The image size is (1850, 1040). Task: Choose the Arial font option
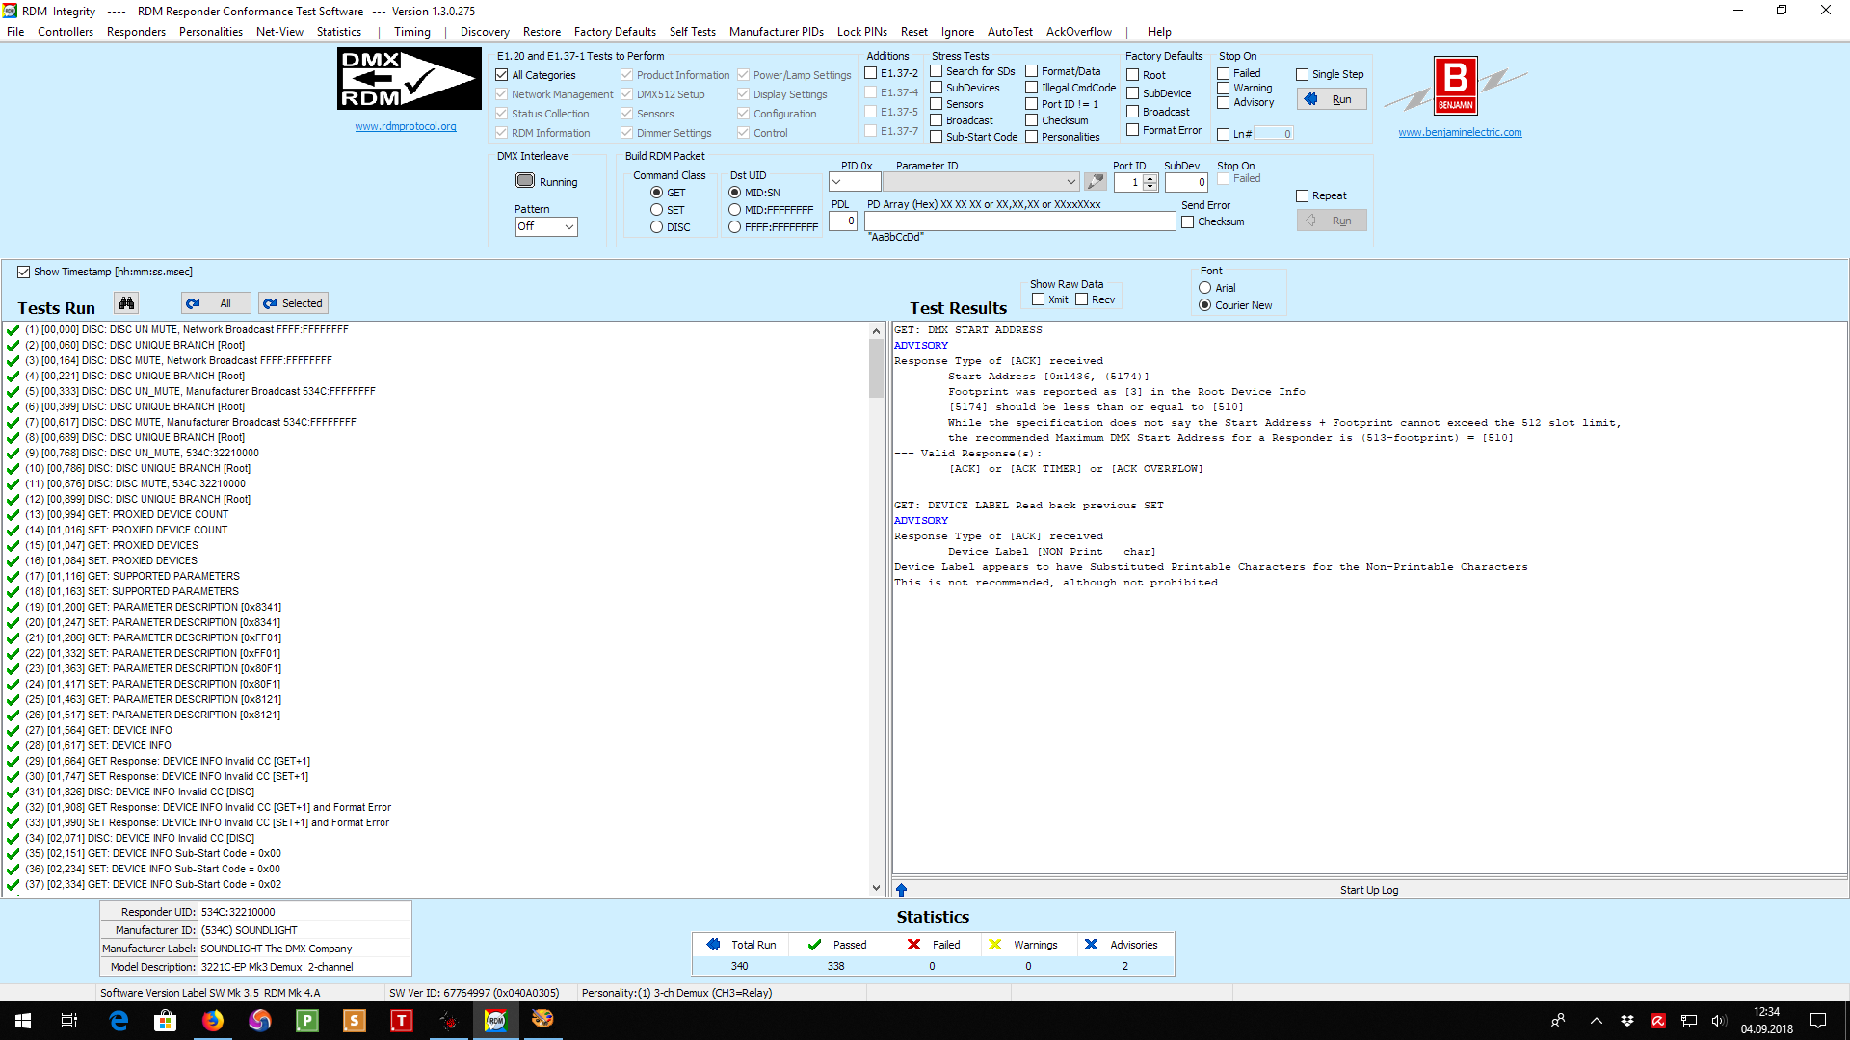point(1204,288)
